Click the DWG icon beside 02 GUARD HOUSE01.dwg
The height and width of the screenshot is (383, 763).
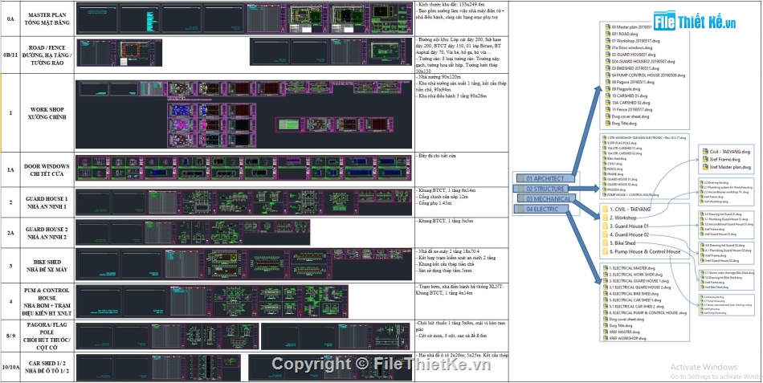(x=608, y=55)
